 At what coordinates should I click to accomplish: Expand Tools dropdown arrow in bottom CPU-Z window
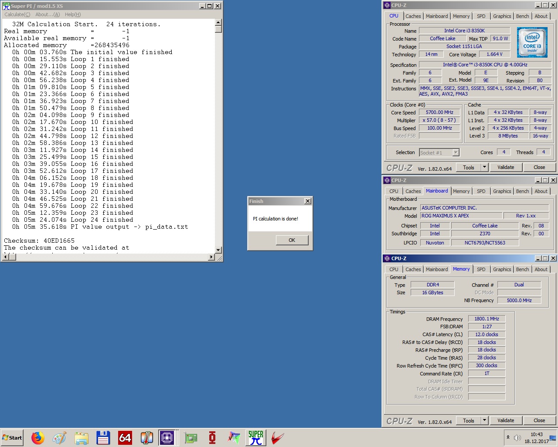coord(484,420)
